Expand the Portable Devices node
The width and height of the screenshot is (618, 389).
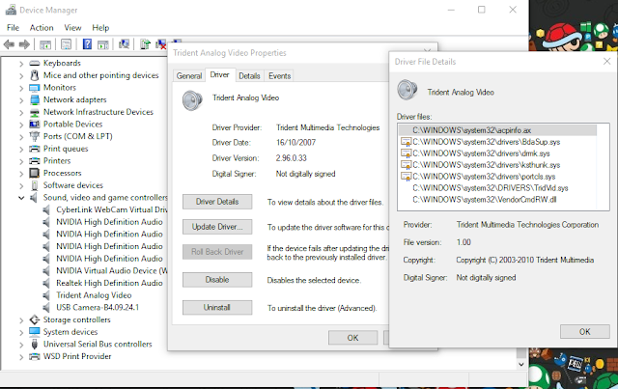tap(21, 125)
